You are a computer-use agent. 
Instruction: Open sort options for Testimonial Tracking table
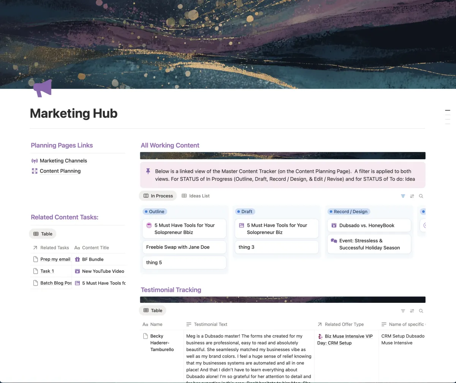pyautogui.click(x=412, y=311)
